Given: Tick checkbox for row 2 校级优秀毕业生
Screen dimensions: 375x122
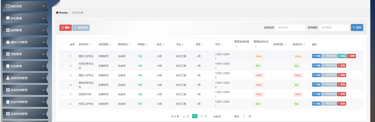Looking at the screenshot, I should tap(62, 66).
